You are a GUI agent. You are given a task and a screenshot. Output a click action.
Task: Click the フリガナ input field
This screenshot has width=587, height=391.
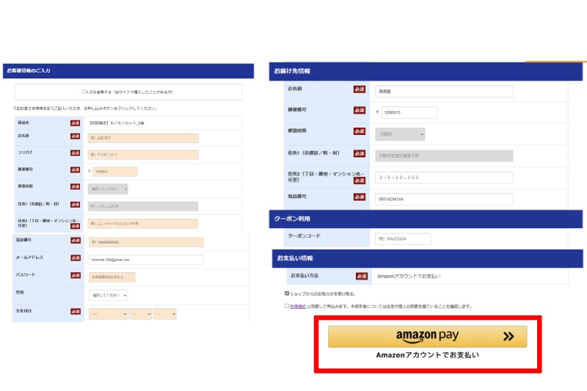click(143, 155)
